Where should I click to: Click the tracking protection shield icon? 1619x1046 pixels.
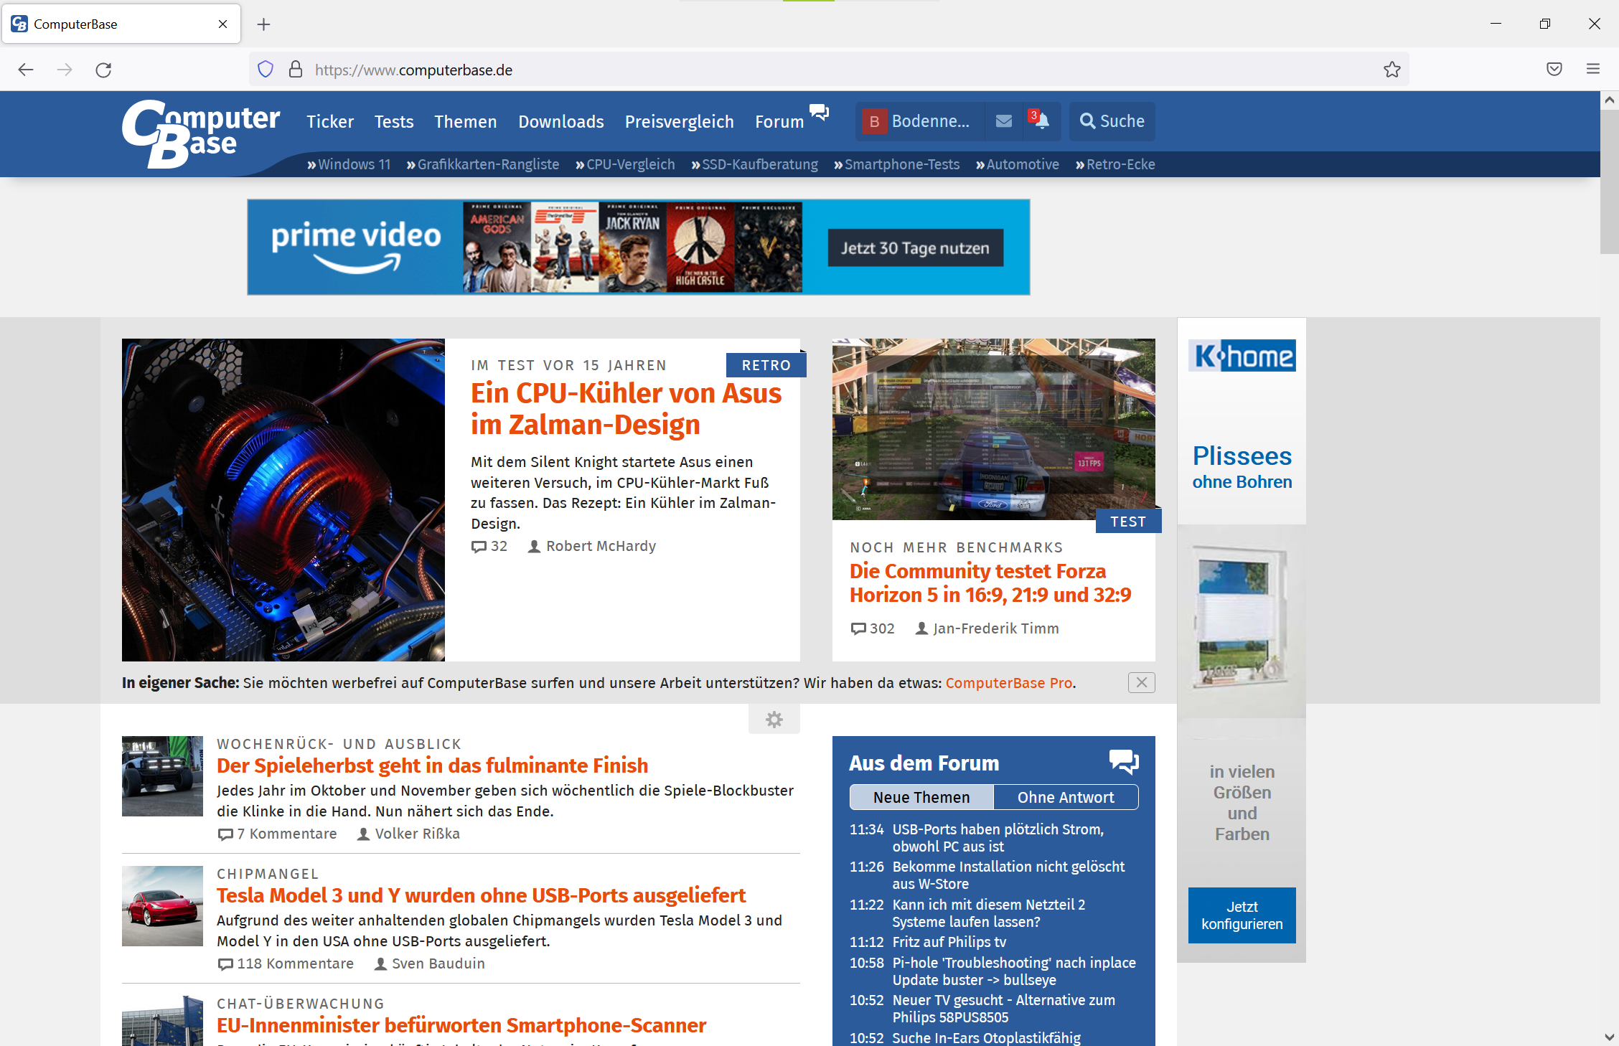pyautogui.click(x=266, y=70)
